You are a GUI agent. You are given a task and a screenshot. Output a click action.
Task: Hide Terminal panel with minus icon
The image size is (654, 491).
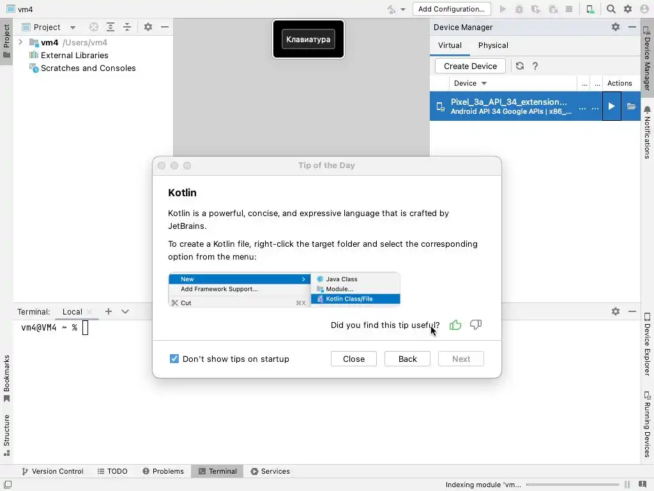click(x=632, y=311)
